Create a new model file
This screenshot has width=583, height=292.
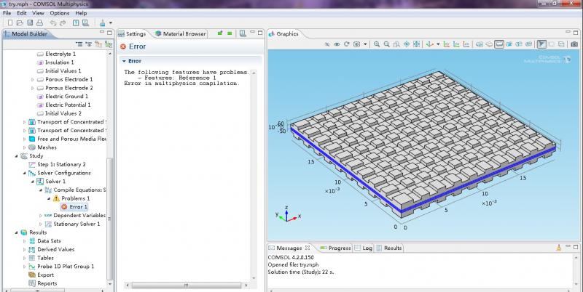point(10,23)
